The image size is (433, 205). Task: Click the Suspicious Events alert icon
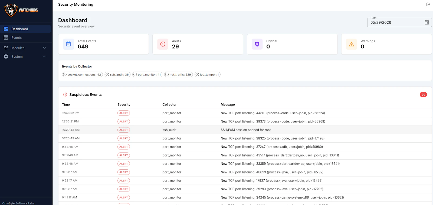pos(65,95)
